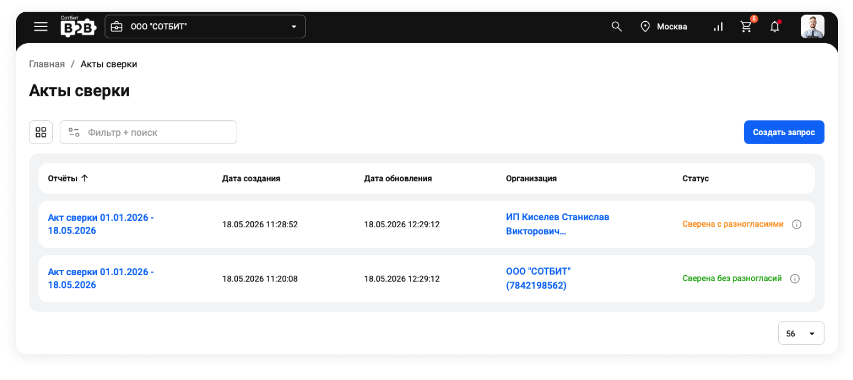
Task: Focus the Фильтр + поиск field
Action: (148, 133)
